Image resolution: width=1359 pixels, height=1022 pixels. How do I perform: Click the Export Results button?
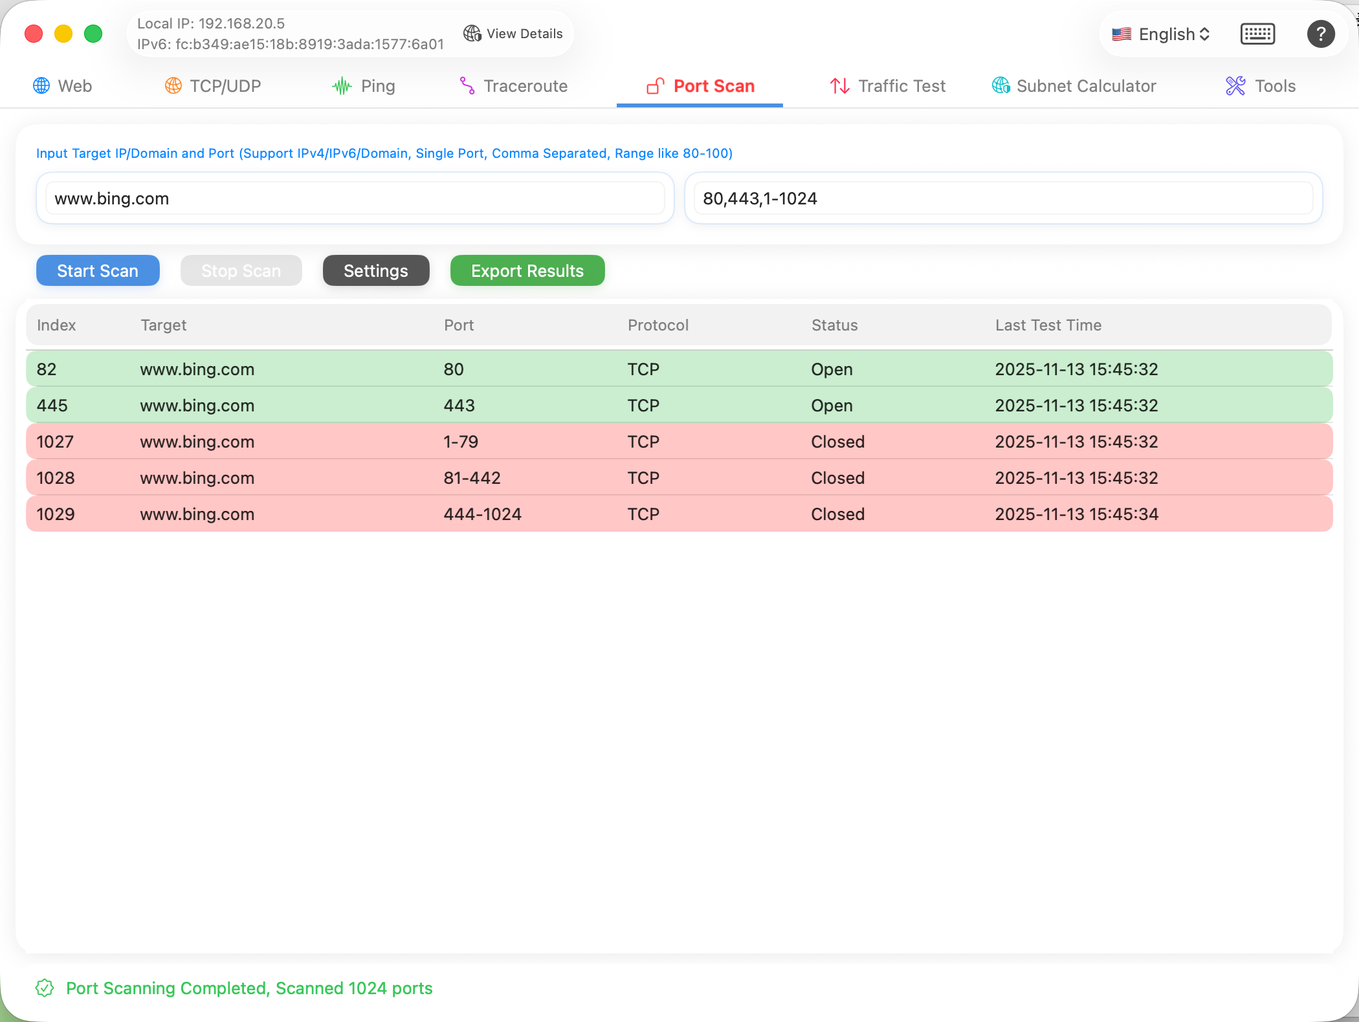click(x=527, y=270)
